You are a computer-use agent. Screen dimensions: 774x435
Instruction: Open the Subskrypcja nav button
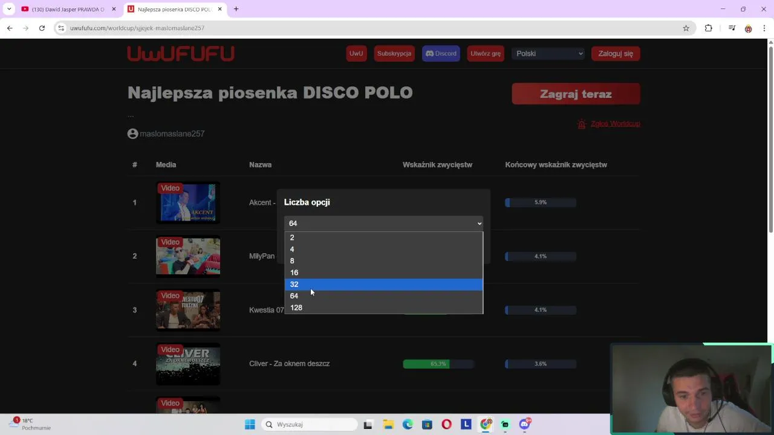coord(394,54)
